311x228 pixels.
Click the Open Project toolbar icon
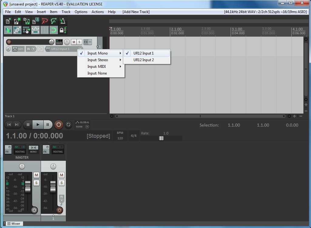tap(17, 21)
